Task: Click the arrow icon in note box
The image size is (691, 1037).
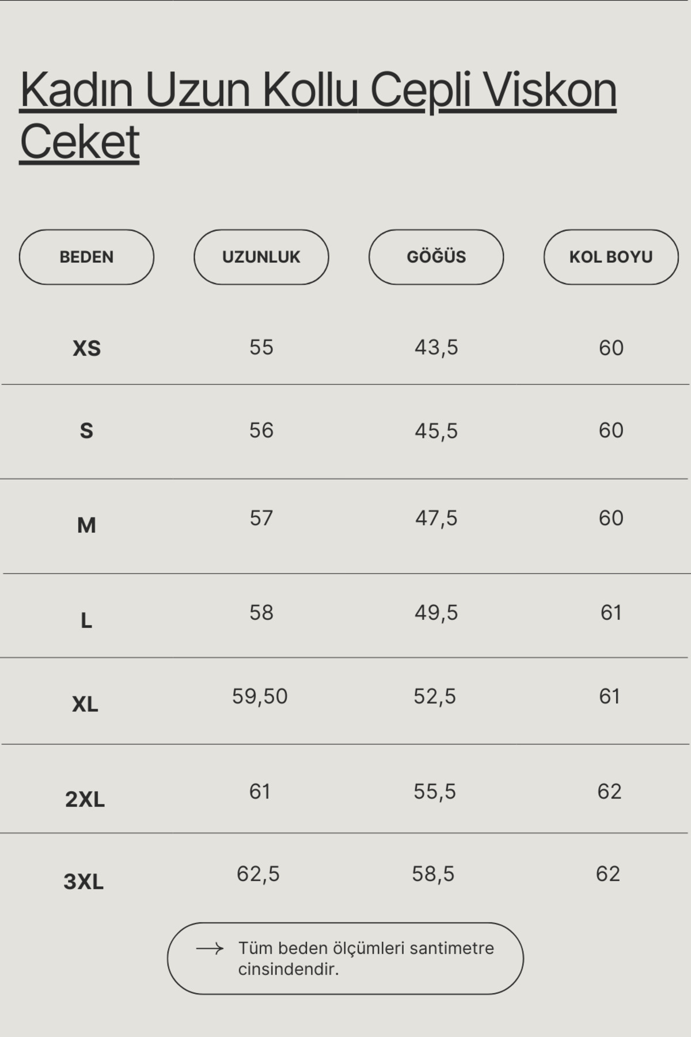Action: tap(210, 948)
